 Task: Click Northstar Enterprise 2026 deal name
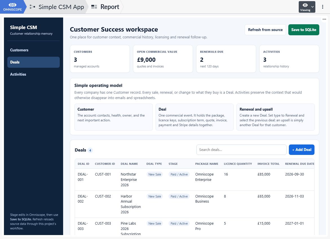[x=129, y=179]
